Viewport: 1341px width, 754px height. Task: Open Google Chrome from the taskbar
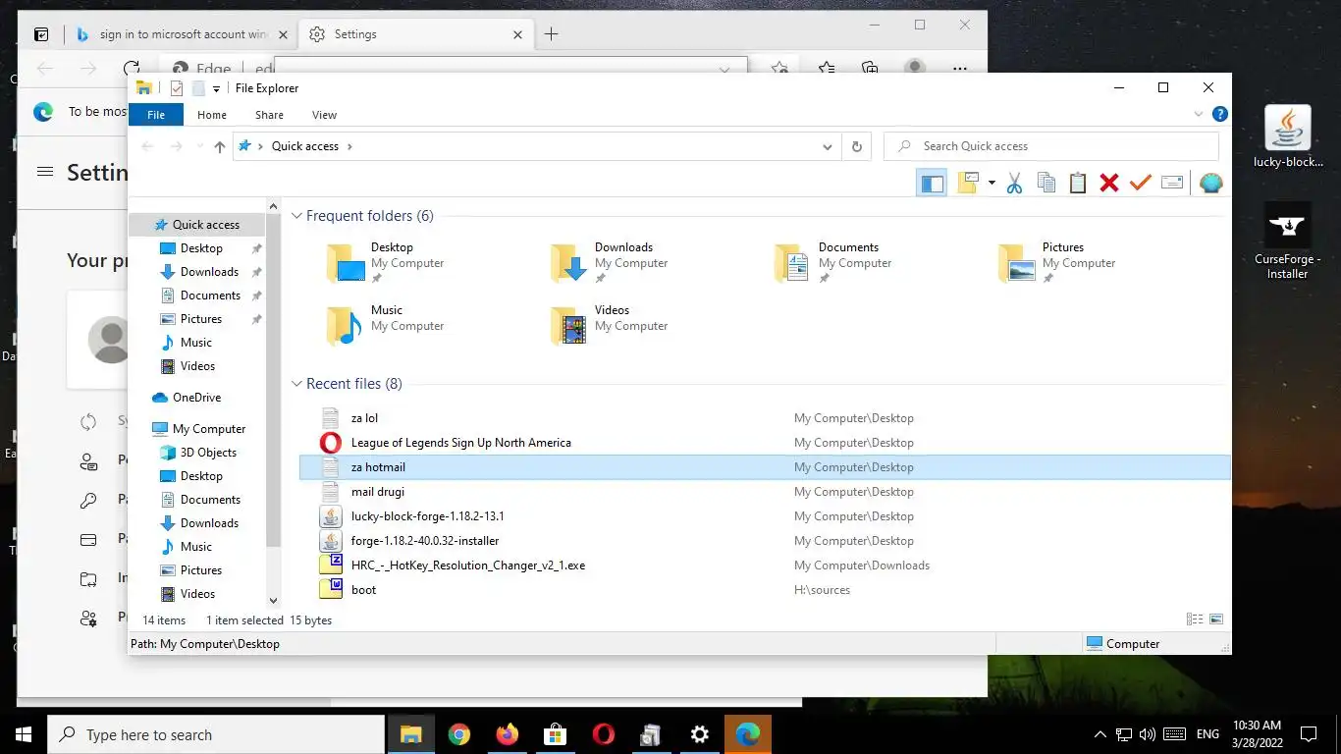pos(458,734)
